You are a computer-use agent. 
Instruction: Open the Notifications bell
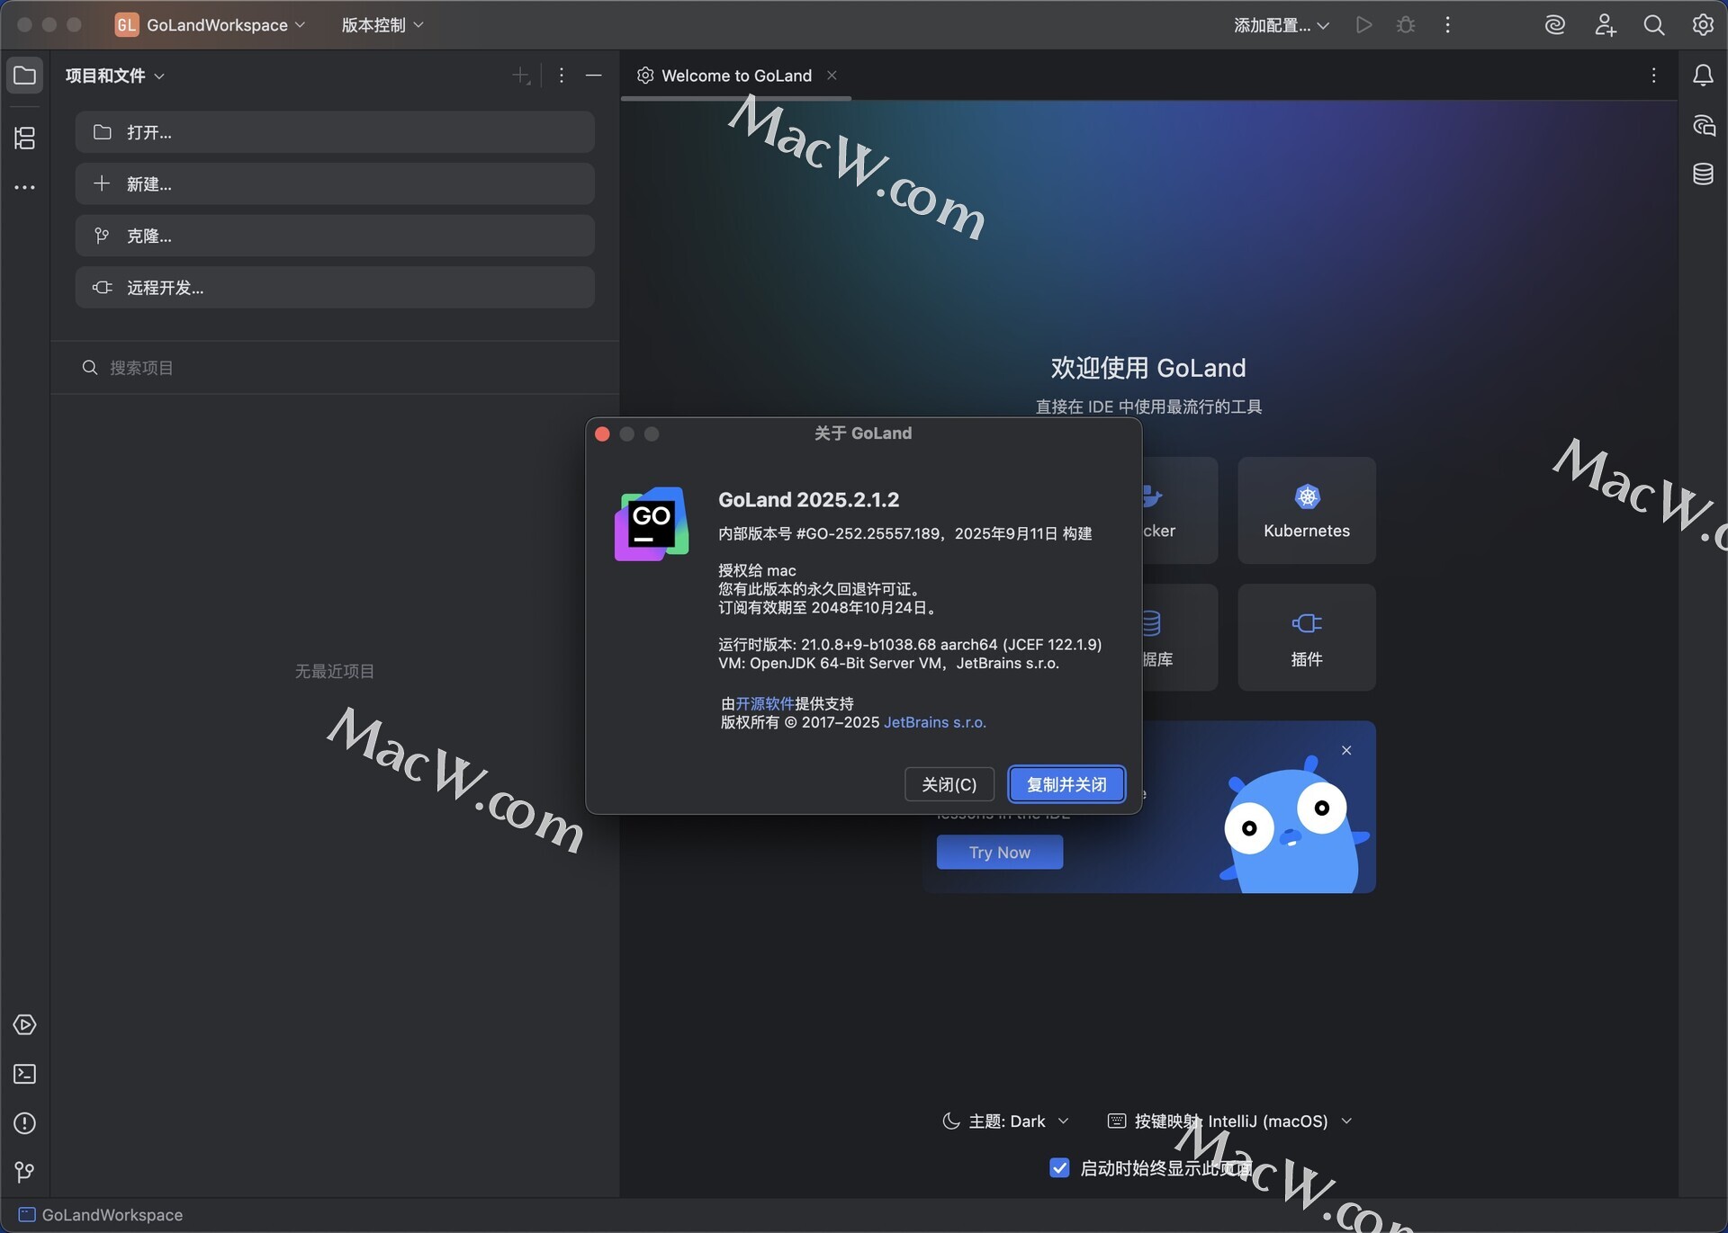tap(1703, 76)
